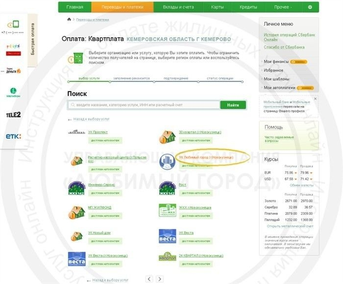Select the TELE2 quick payment logo
This screenshot has width=343, height=284.
point(13,115)
